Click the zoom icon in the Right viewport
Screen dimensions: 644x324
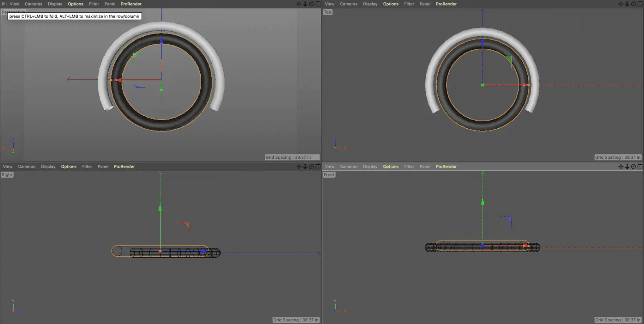pyautogui.click(x=305, y=166)
